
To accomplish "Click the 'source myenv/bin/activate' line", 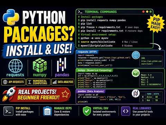I will 96,42.
